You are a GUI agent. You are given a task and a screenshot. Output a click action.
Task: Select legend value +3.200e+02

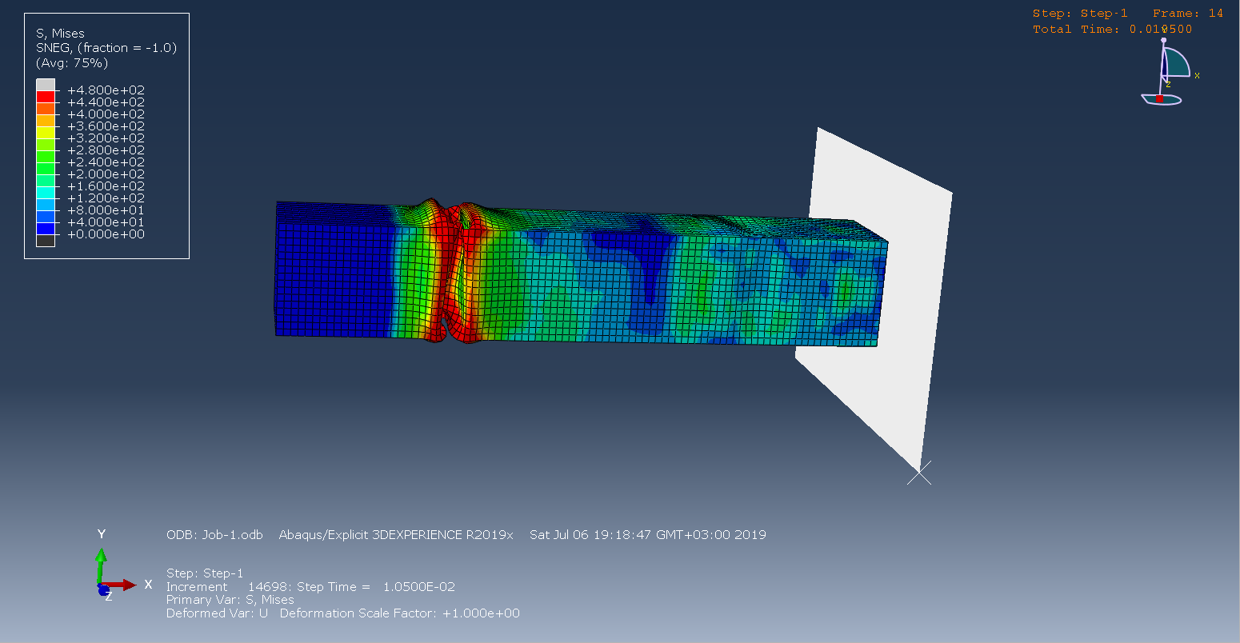click(106, 138)
